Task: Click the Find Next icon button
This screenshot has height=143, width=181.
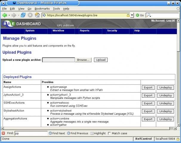Action: [50, 133]
